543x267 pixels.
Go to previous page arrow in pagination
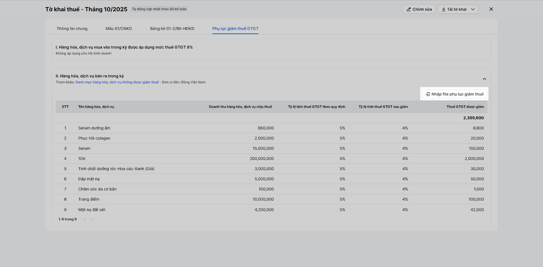point(85,219)
